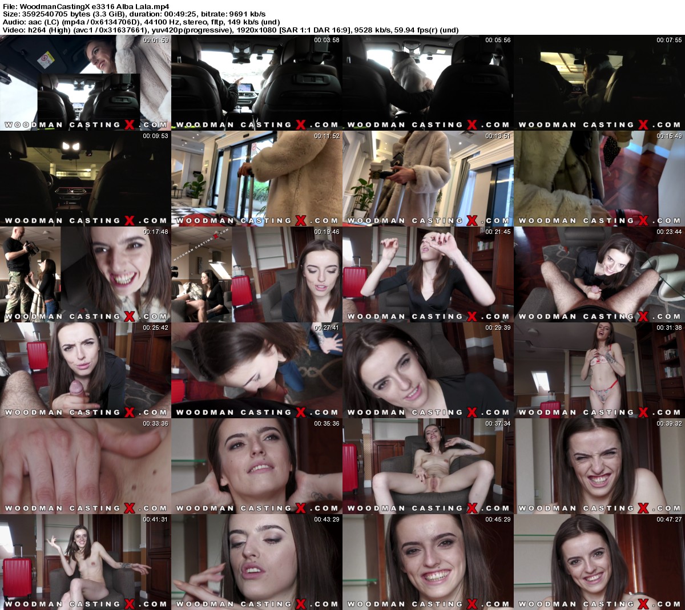Select the thumbnail at 00:43:29
This screenshot has width=685, height=610.
[x=257, y=562]
